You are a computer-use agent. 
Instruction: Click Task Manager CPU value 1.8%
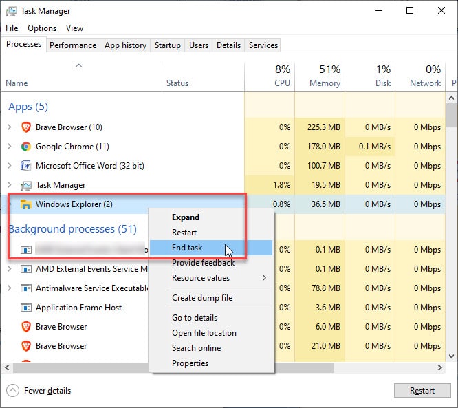pyautogui.click(x=281, y=185)
